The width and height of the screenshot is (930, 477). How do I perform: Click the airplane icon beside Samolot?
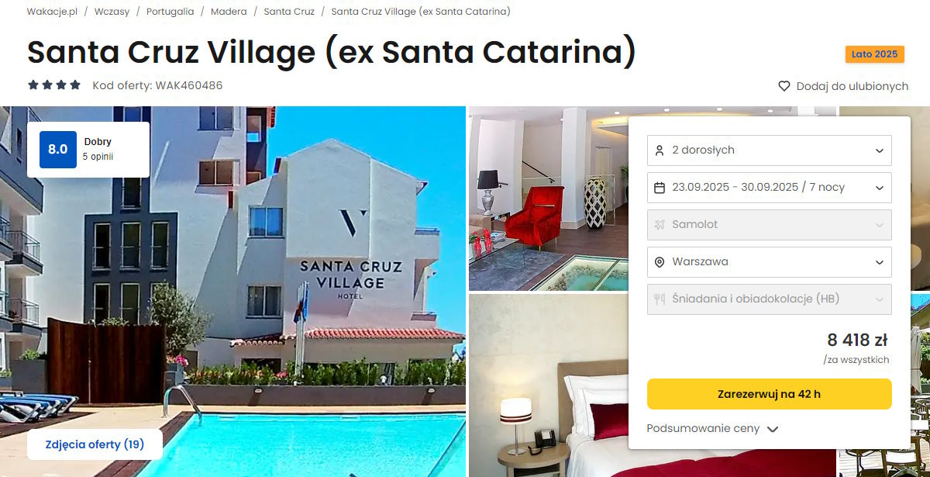660,225
